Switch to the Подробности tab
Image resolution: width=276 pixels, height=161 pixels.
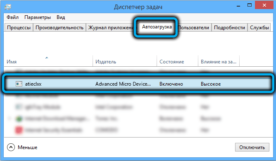coord(229,28)
